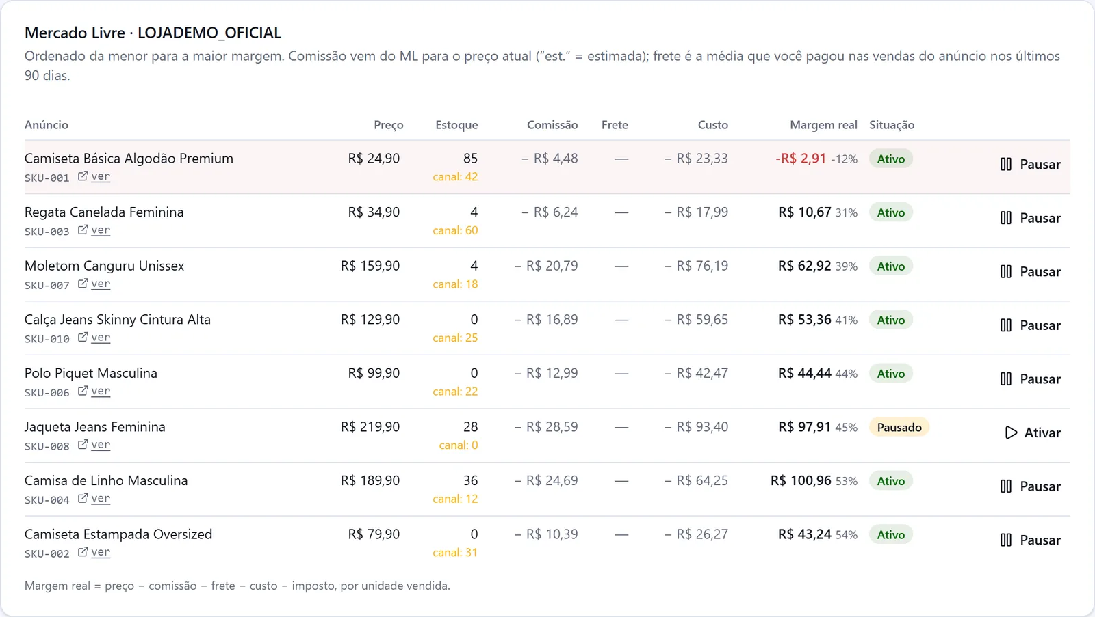Click 'Moletom Canguru Unissex' title
Image resolution: width=1095 pixels, height=617 pixels.
(104, 266)
